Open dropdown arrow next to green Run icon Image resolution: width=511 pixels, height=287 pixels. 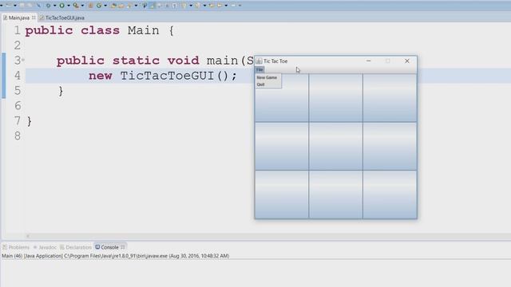(x=69, y=6)
